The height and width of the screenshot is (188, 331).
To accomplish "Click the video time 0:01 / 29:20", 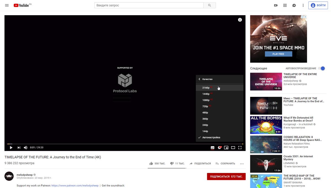I will 37,147.
